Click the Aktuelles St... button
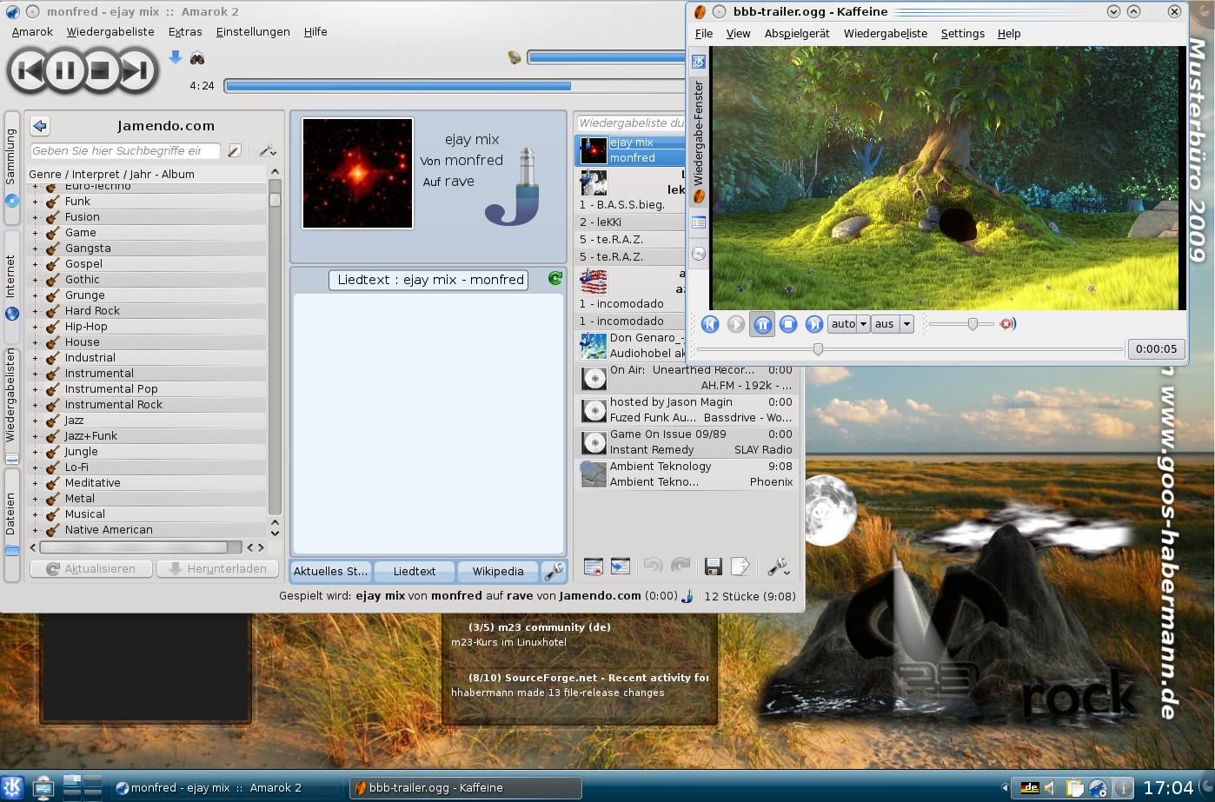The image size is (1215, 802). pos(330,571)
